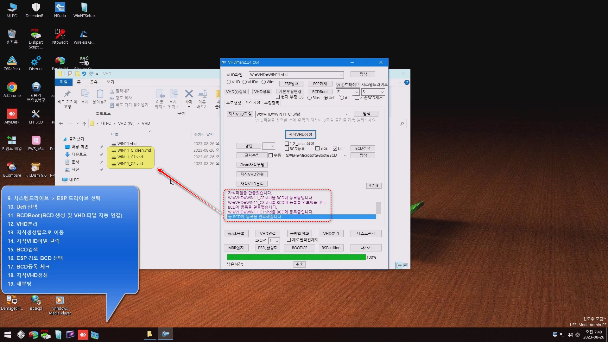The height and width of the screenshot is (342, 608).
Task: Open the Windows Start button
Action: (8, 334)
